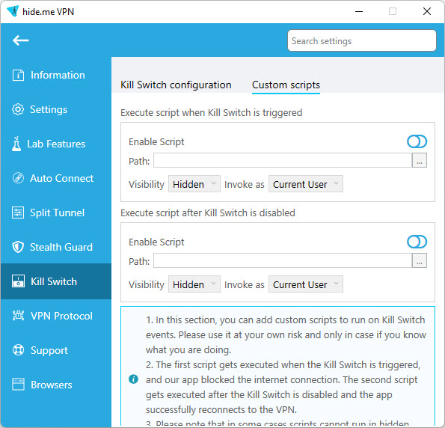Screen dimensions: 445x428
Task: Click the info icon in notes box
Action: coord(133,379)
